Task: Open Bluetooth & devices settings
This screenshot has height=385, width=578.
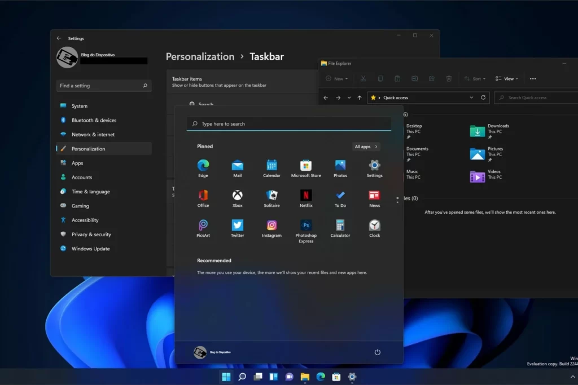Action: click(x=104, y=120)
